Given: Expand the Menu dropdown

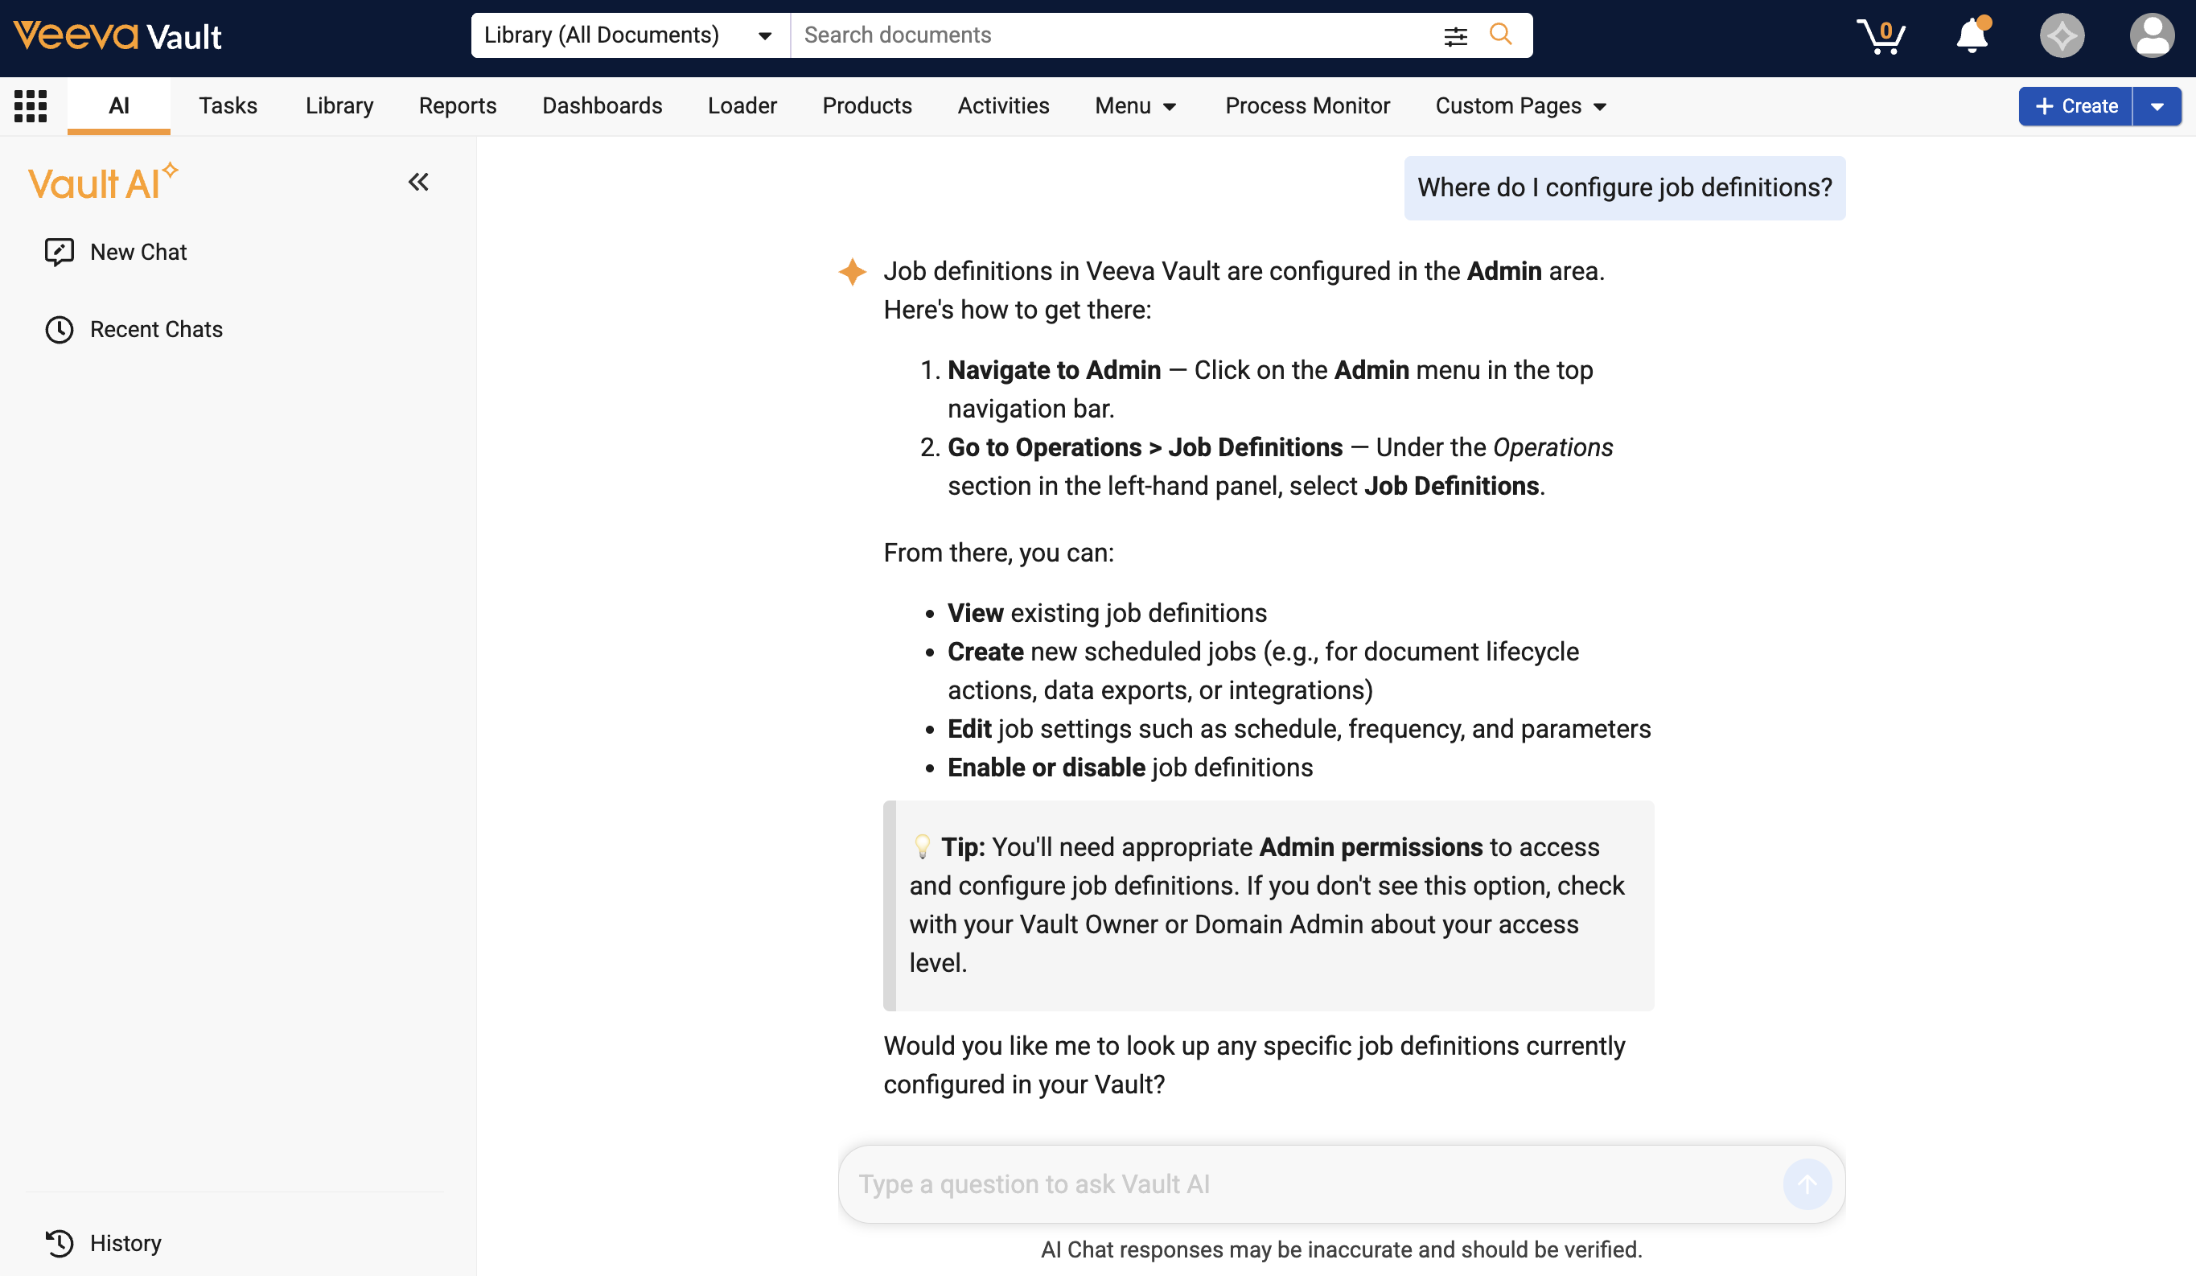Looking at the screenshot, I should click(1136, 106).
